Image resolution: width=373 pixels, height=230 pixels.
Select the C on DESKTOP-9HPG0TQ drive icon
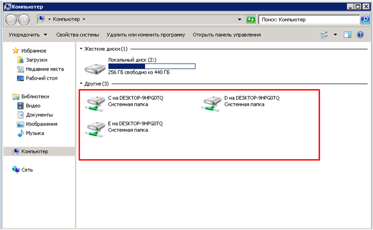point(95,104)
